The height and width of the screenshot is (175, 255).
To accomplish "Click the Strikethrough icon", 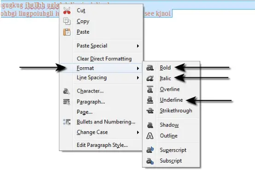I will pyautogui.click(x=150, y=111).
